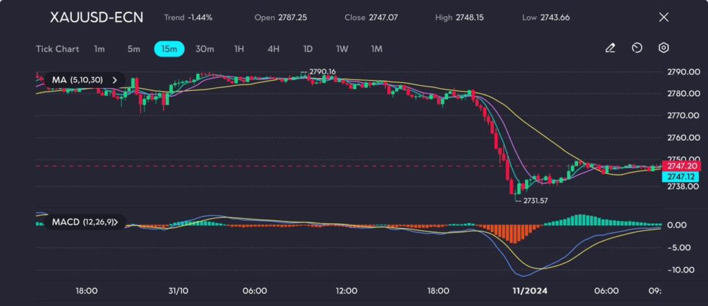708x306 pixels.
Task: Expand the MA (5,10,30) indicator chevron
Action: [x=115, y=80]
